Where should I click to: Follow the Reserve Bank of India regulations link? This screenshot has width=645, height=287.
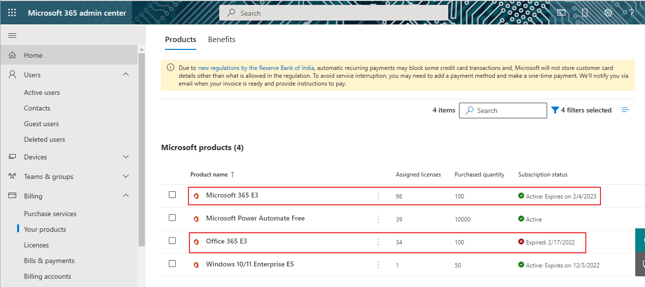point(256,68)
